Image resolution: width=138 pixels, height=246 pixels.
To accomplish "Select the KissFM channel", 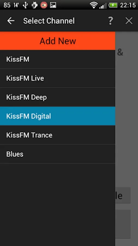I will 58,59.
